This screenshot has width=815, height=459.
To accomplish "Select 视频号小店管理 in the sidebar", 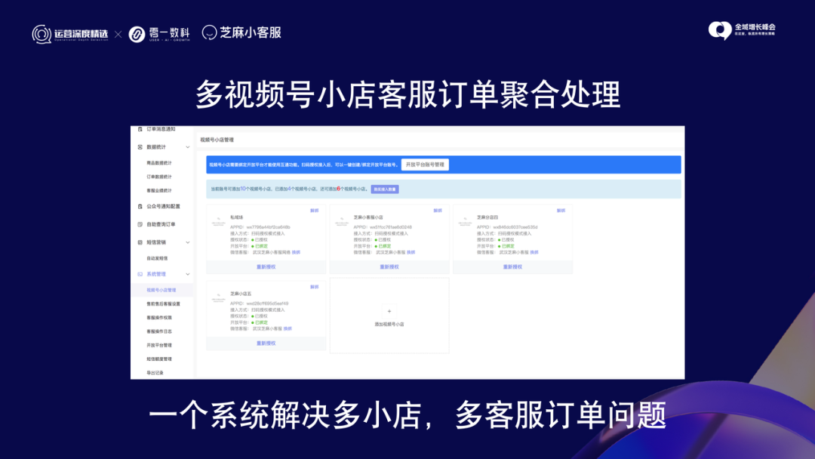I will tap(161, 290).
